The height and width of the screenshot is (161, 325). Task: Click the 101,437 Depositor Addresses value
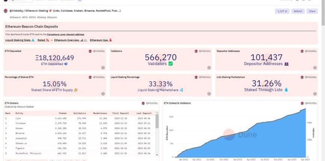266,58
